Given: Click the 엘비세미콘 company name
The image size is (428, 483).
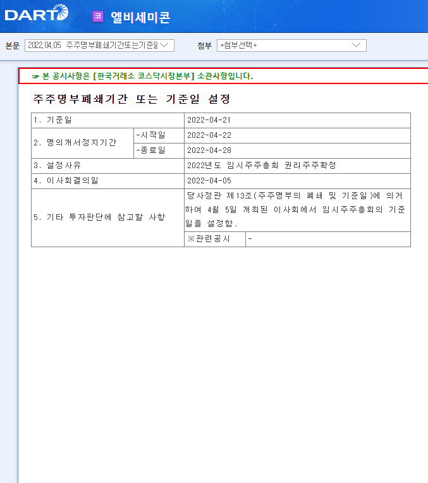Looking at the screenshot, I should [x=140, y=17].
